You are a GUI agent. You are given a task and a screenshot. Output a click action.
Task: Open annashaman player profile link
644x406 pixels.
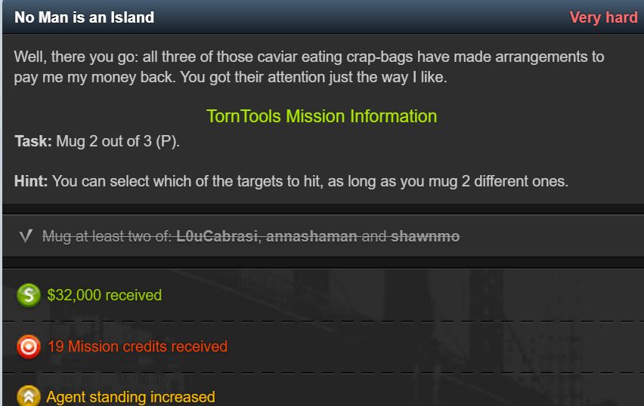point(311,236)
